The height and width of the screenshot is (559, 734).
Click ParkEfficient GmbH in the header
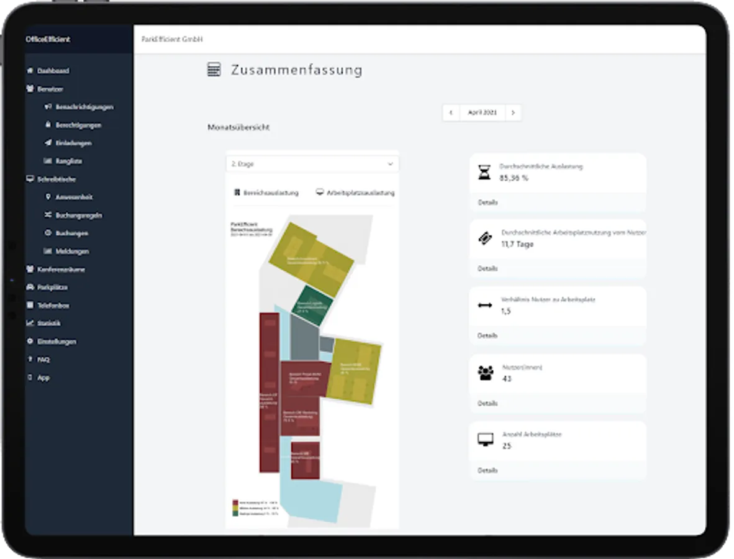click(x=172, y=39)
